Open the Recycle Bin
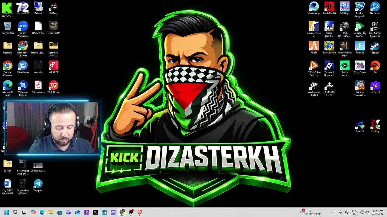Screen dimensions: 387x217 point(8,28)
